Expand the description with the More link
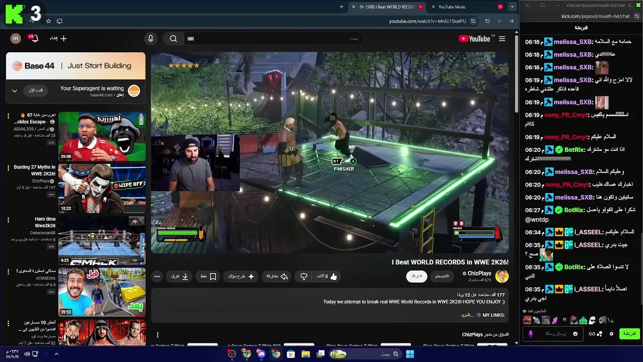Viewport: 643px width, 362px height. [x=467, y=315]
